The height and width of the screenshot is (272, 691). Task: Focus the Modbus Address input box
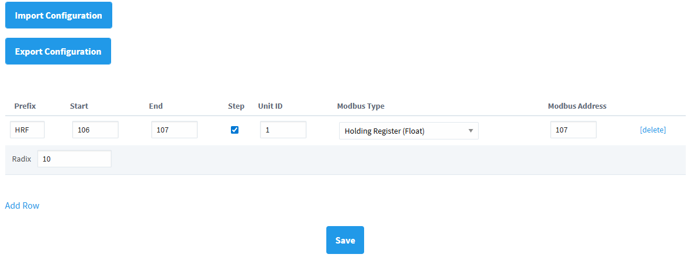point(573,130)
